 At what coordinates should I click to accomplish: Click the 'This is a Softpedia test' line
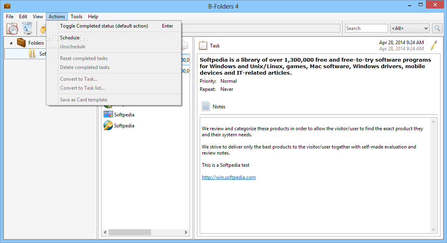[x=225, y=165]
